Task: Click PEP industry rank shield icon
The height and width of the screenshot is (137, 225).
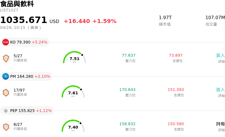Action: (6, 127)
